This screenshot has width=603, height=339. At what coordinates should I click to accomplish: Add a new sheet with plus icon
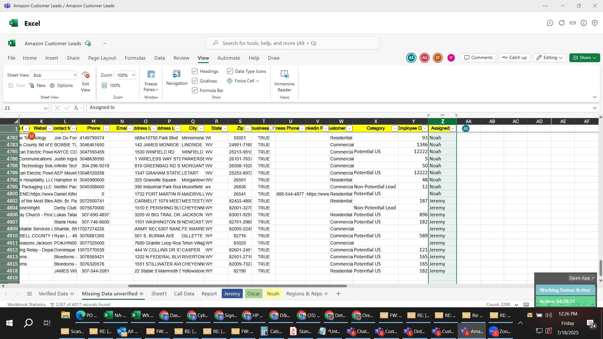click(x=338, y=294)
